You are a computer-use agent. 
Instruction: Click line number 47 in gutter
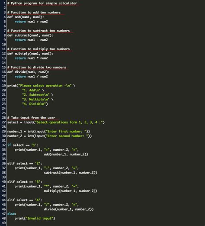pyautogui.click(x=4, y=214)
